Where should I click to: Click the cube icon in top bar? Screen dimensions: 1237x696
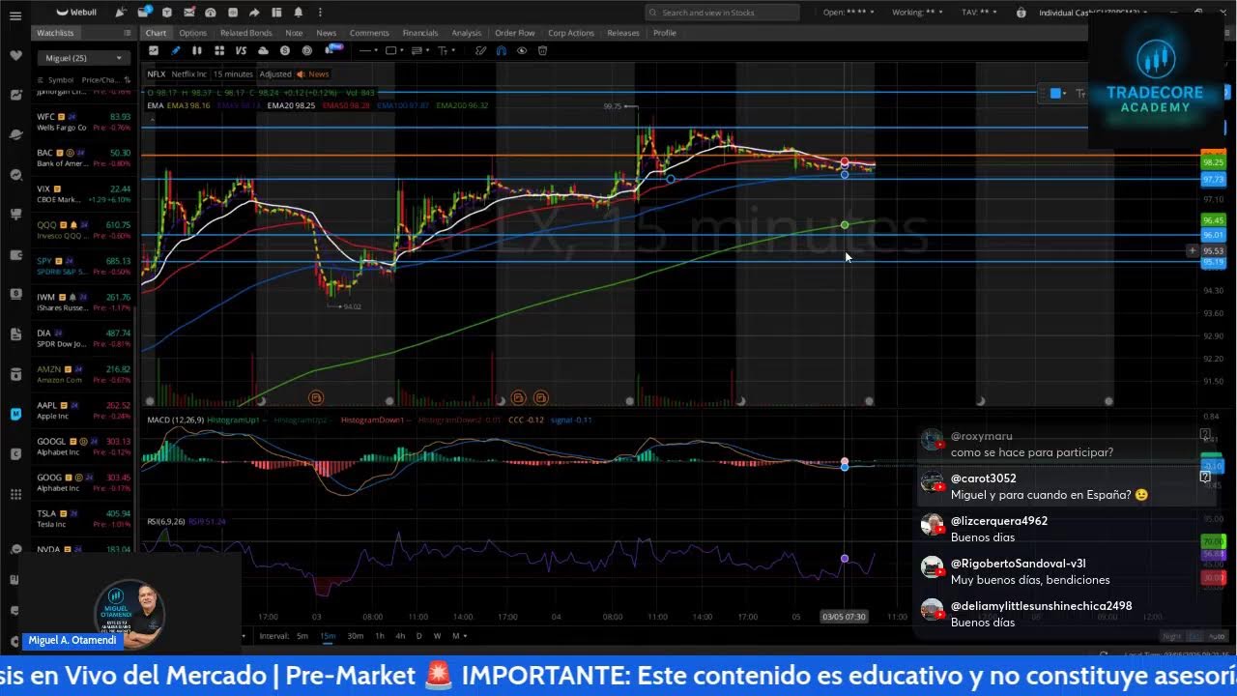coord(166,13)
